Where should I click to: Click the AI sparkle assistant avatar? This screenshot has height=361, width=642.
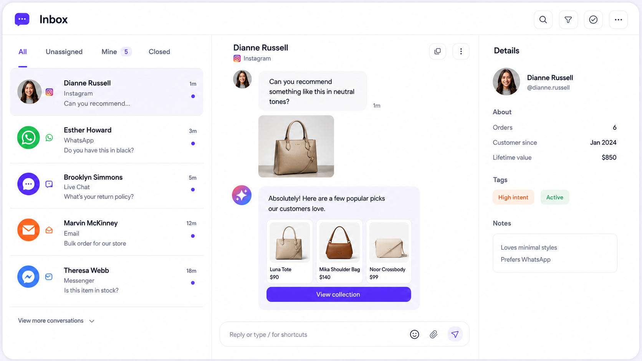[x=242, y=195]
